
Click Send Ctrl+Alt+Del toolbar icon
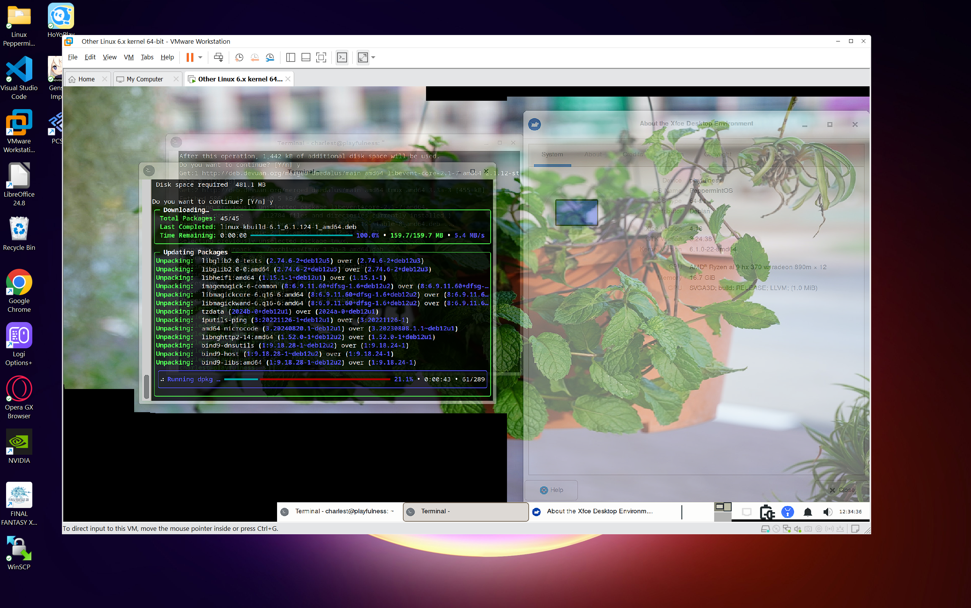[x=218, y=57]
